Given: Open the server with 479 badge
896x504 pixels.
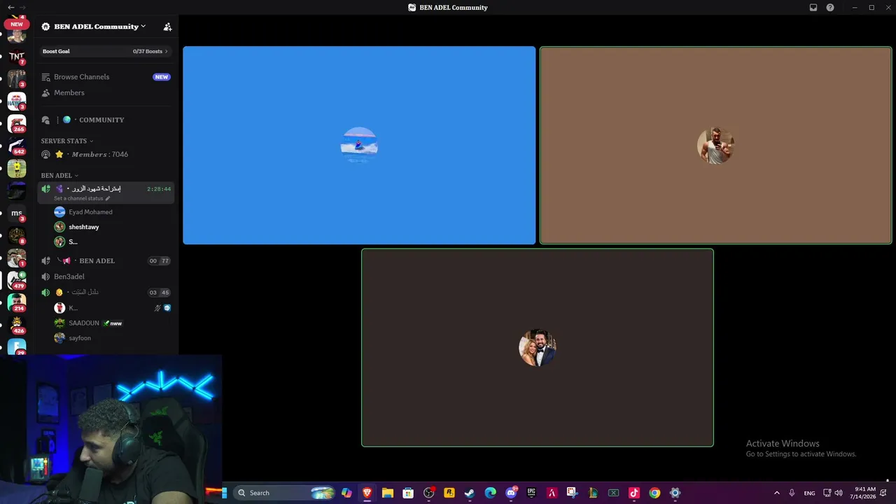Looking at the screenshot, I should point(17,280).
